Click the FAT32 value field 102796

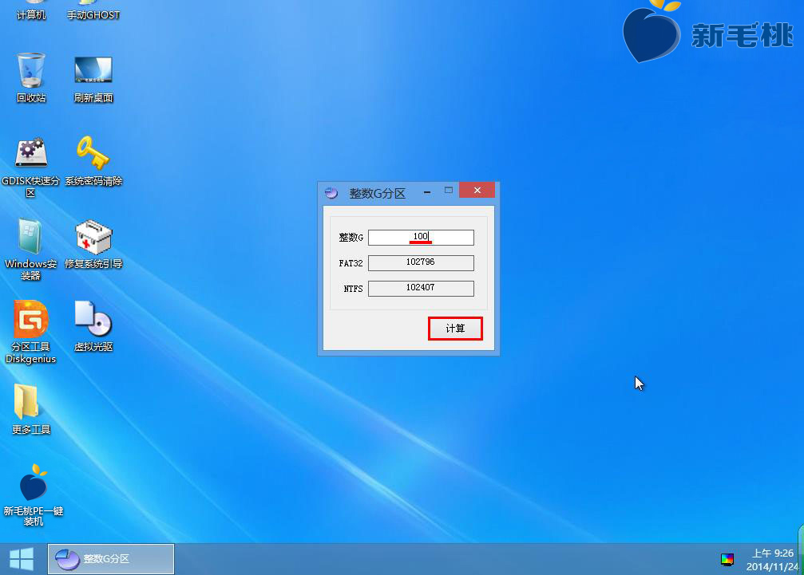421,262
